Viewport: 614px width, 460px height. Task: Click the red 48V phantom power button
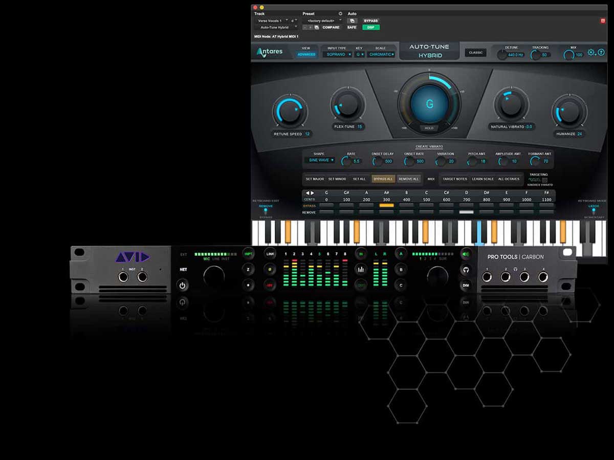coord(270,285)
